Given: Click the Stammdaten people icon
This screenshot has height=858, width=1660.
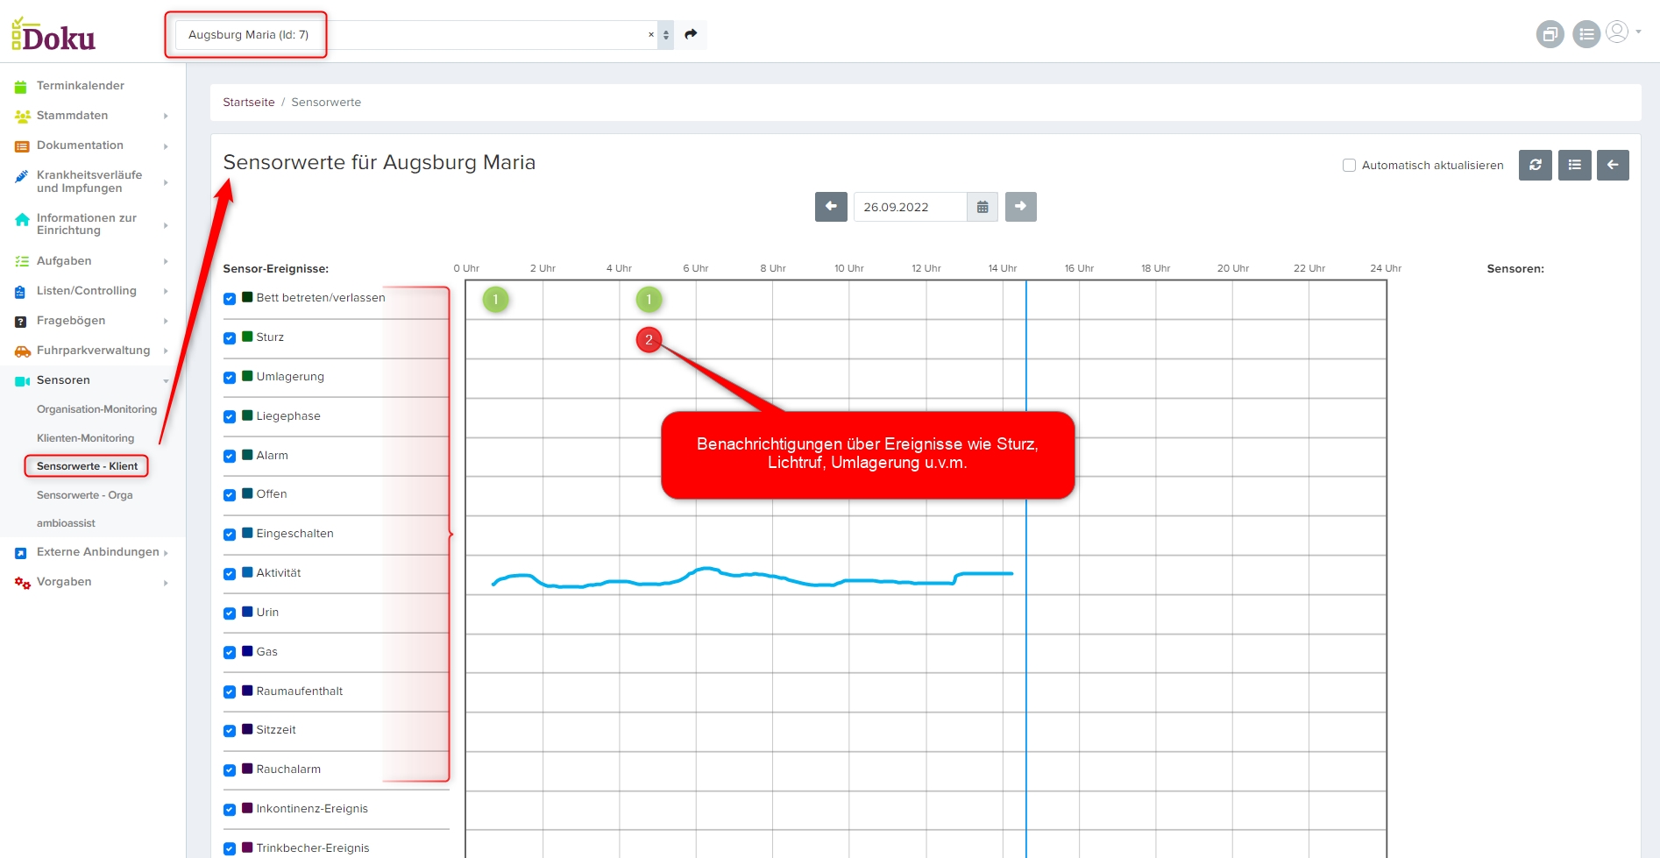Looking at the screenshot, I should click(x=22, y=116).
